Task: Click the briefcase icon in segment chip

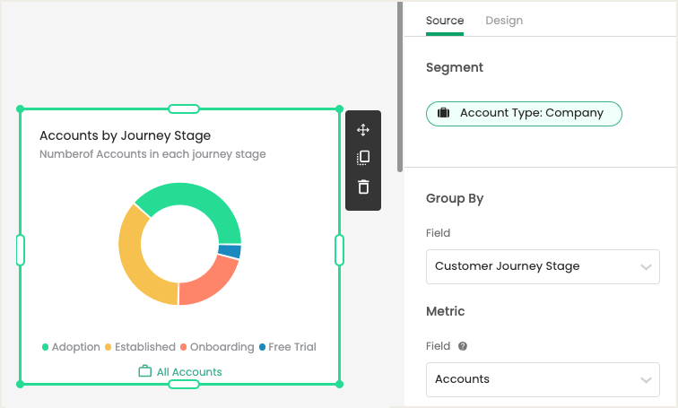Action: [443, 113]
